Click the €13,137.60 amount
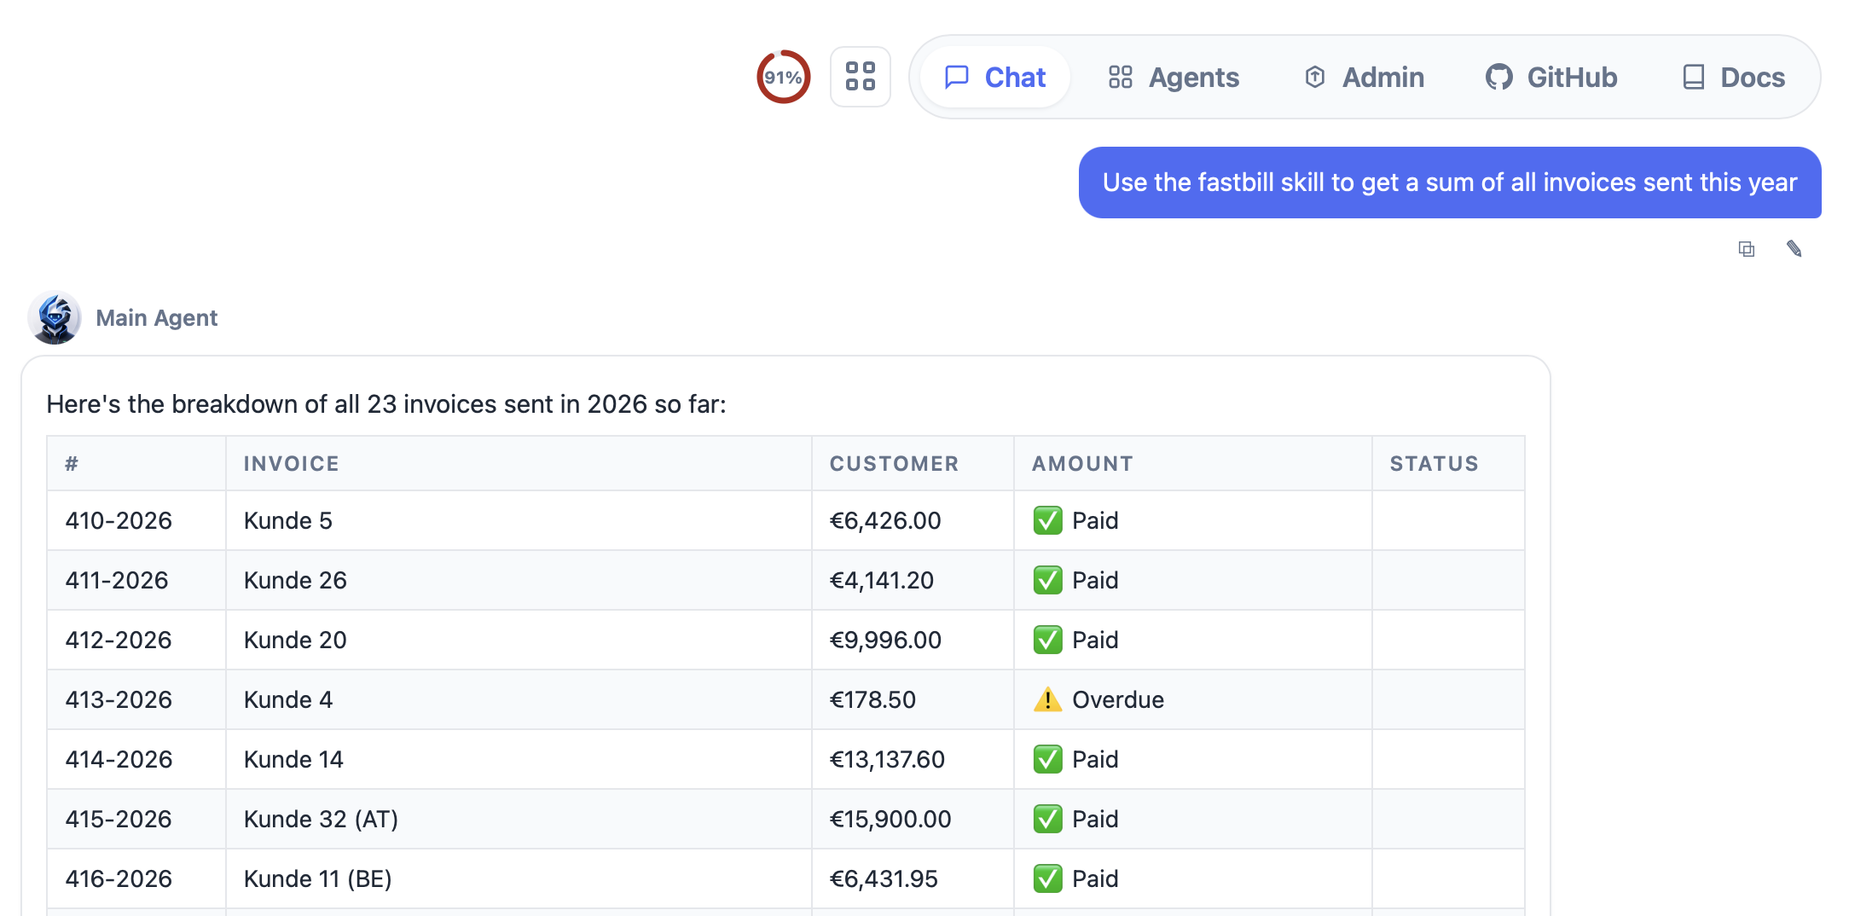Image resolution: width=1849 pixels, height=916 pixels. point(887,759)
